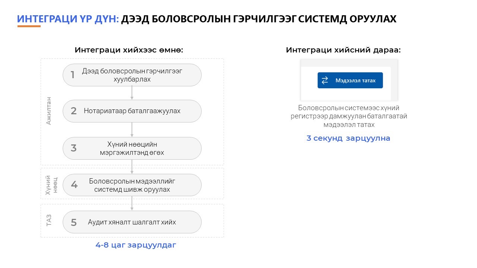Select step 1 Дээд боловсролын гэрчилгээг хуулбарлах

[x=132, y=75]
